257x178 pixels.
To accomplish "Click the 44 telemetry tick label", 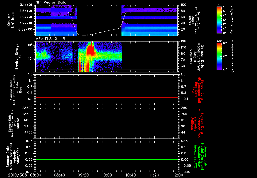I will pos(183,132).
